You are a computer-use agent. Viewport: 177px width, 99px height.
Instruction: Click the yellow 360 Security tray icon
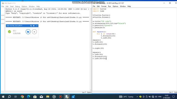pos(140,97)
